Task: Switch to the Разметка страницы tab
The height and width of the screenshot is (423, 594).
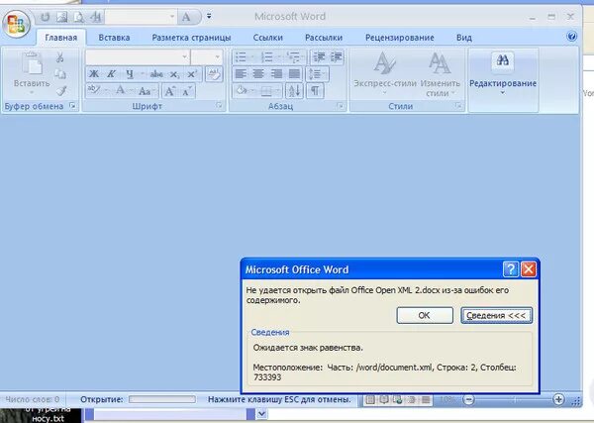Action: pyautogui.click(x=191, y=38)
